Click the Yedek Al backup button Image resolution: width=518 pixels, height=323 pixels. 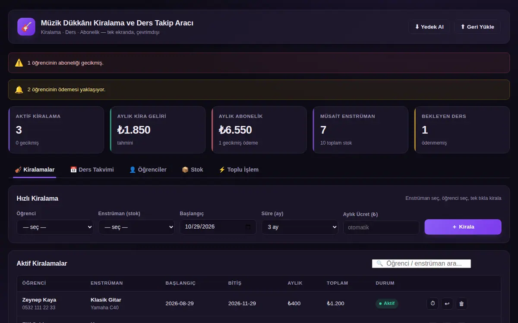(429, 27)
